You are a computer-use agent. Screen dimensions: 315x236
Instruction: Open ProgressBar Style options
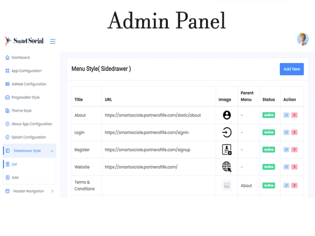pos(7,97)
